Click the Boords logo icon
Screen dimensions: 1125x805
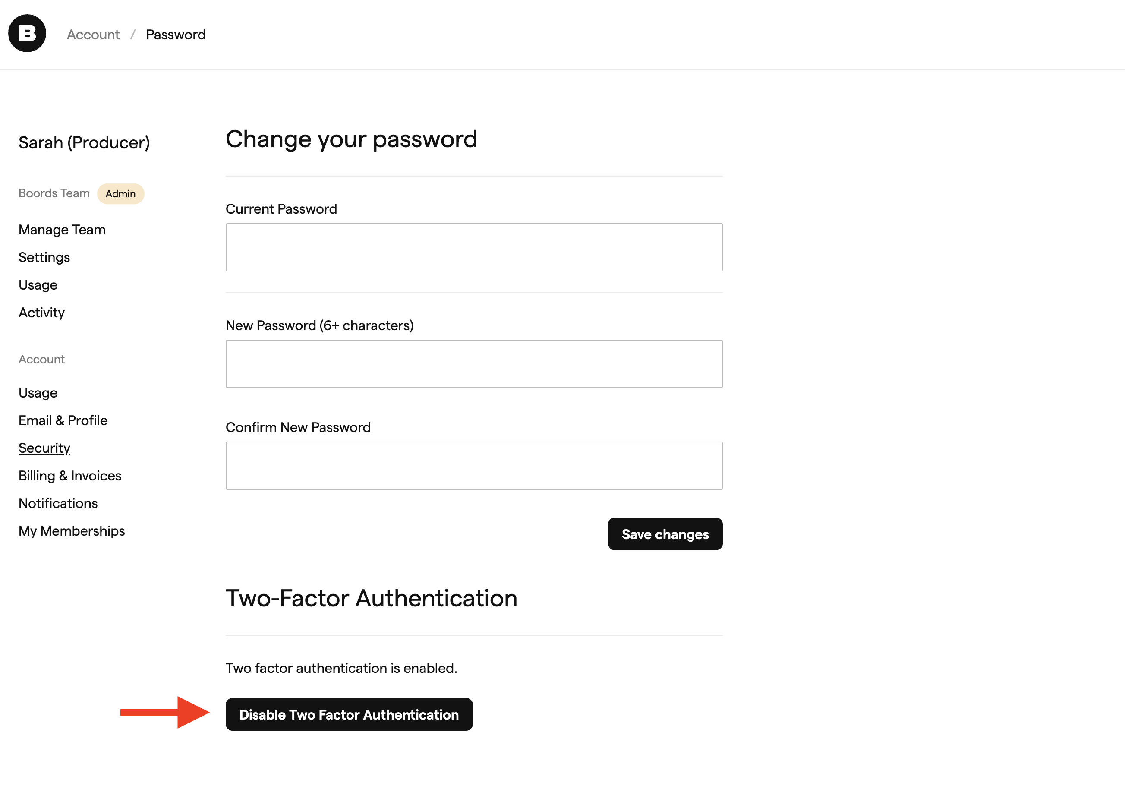(x=27, y=33)
